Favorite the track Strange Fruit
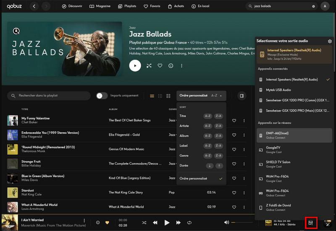 pos(234,164)
